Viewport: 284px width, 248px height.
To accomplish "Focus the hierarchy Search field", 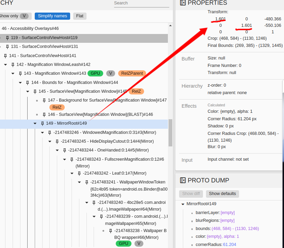I will [x=141, y=3].
